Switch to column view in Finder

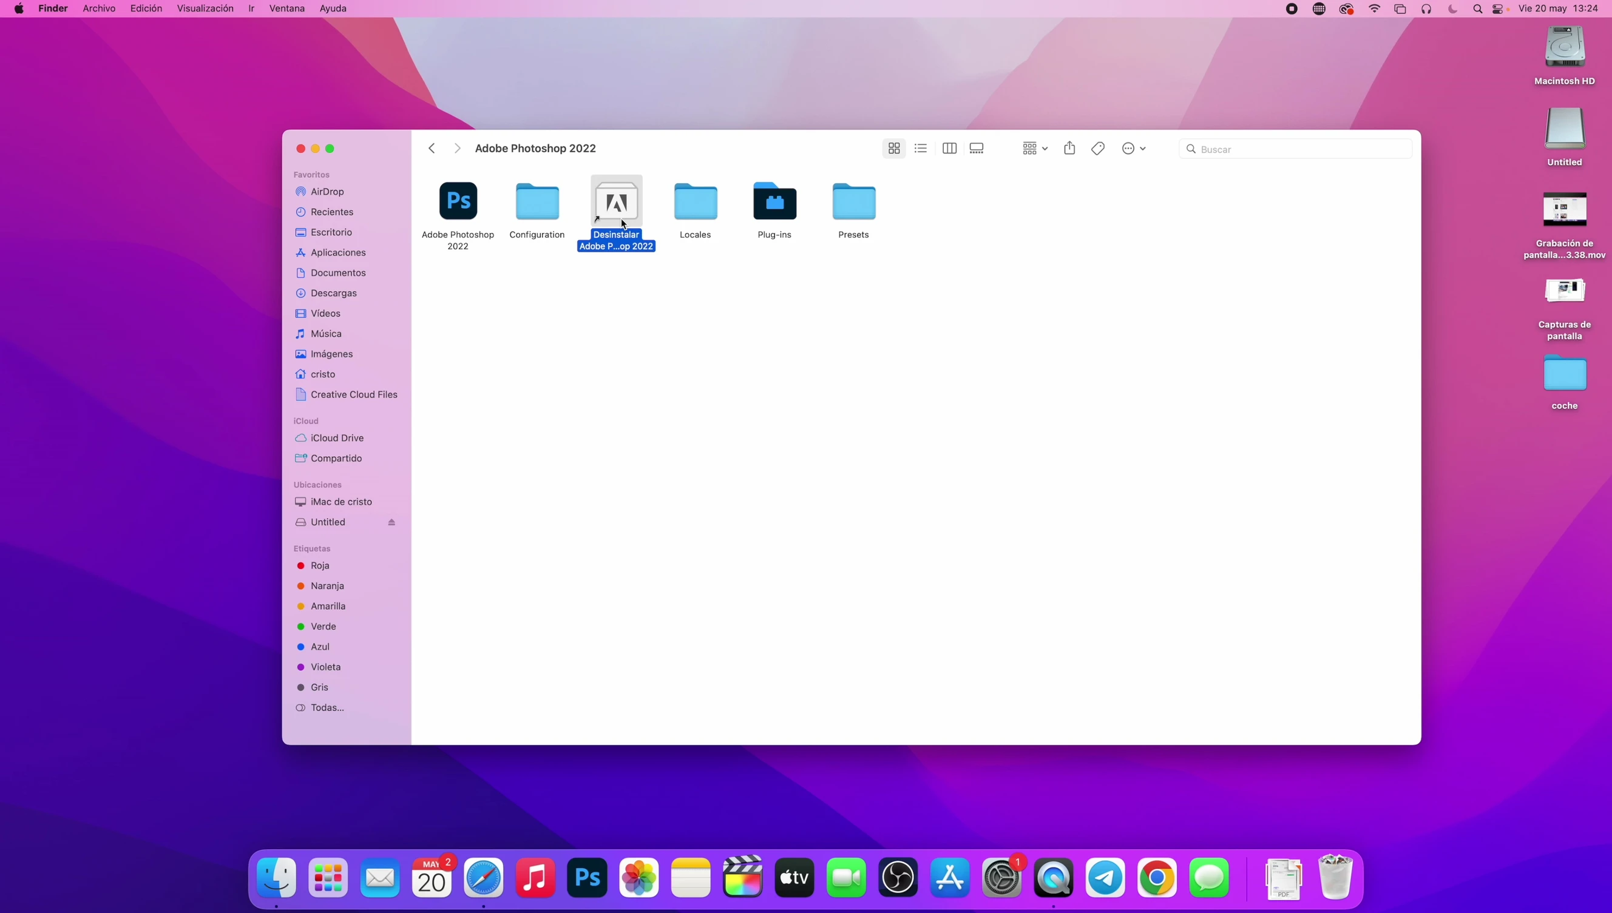[949, 149]
